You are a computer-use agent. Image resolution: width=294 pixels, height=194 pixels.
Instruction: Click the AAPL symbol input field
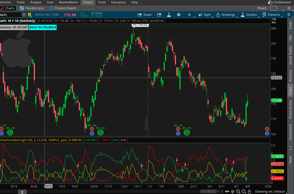11,15
